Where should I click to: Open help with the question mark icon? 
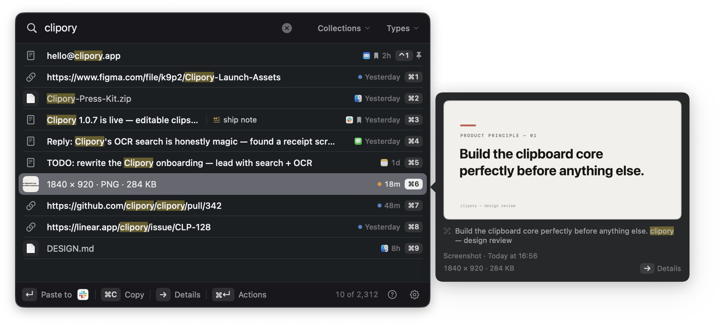point(392,295)
